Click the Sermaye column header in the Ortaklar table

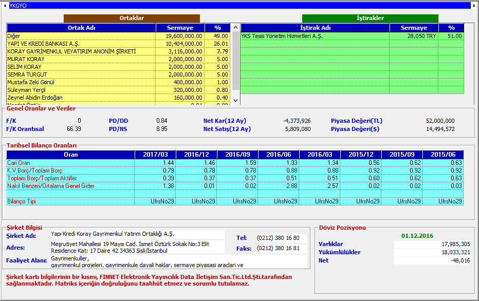180,28
